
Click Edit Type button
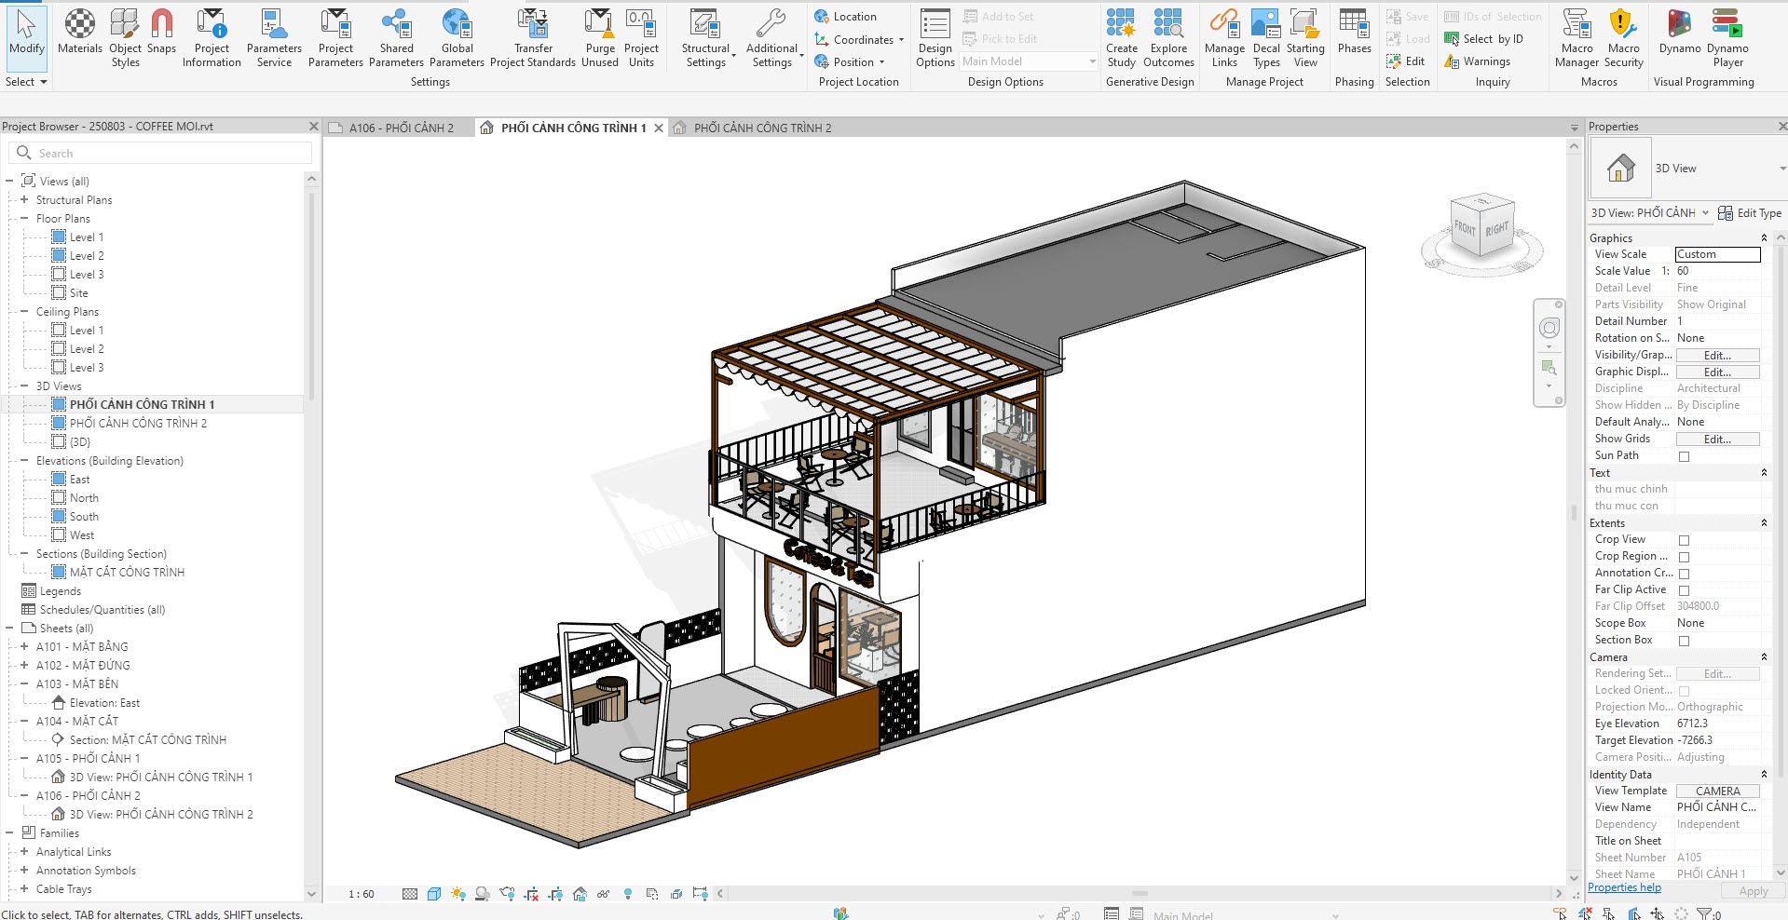(x=1749, y=213)
